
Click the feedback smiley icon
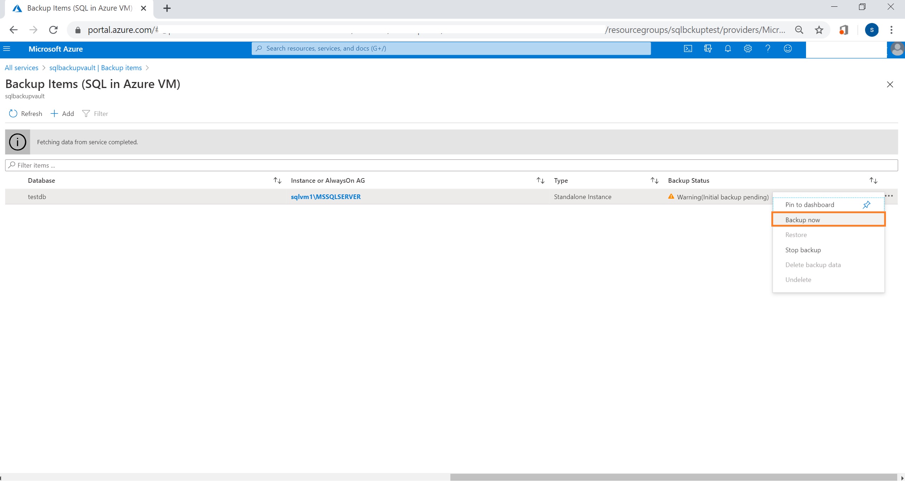point(788,49)
